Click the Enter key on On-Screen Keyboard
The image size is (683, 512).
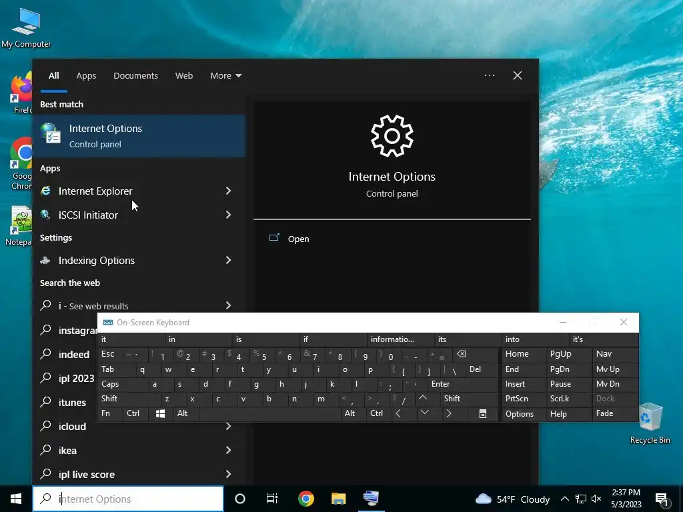click(463, 384)
